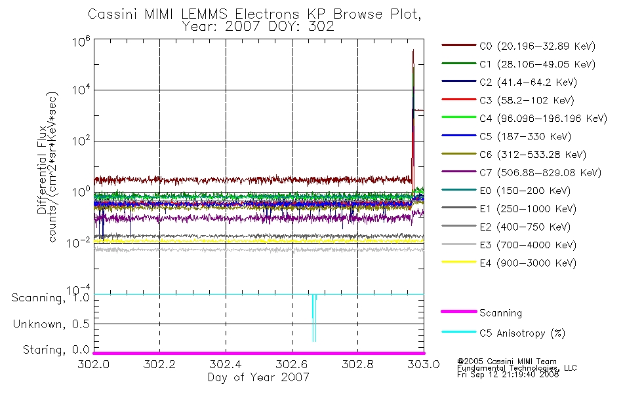Click the 'C5 Anisotropy (%)' legend label
The width and height of the screenshot is (623, 393).
pos(523,333)
